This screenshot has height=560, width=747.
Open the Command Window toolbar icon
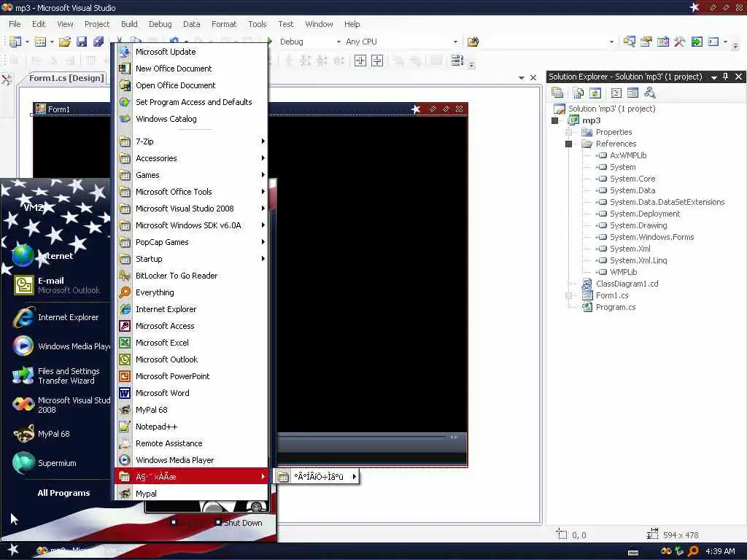pos(713,42)
